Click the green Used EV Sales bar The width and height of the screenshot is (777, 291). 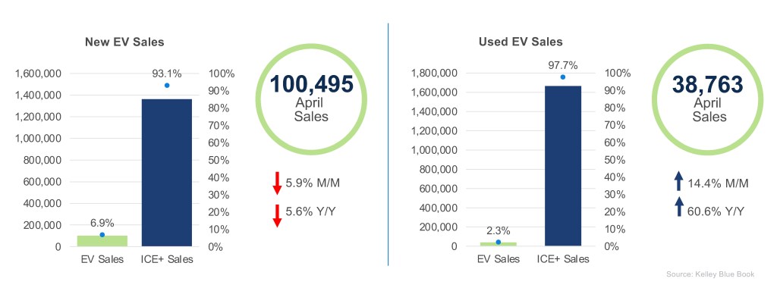(499, 244)
